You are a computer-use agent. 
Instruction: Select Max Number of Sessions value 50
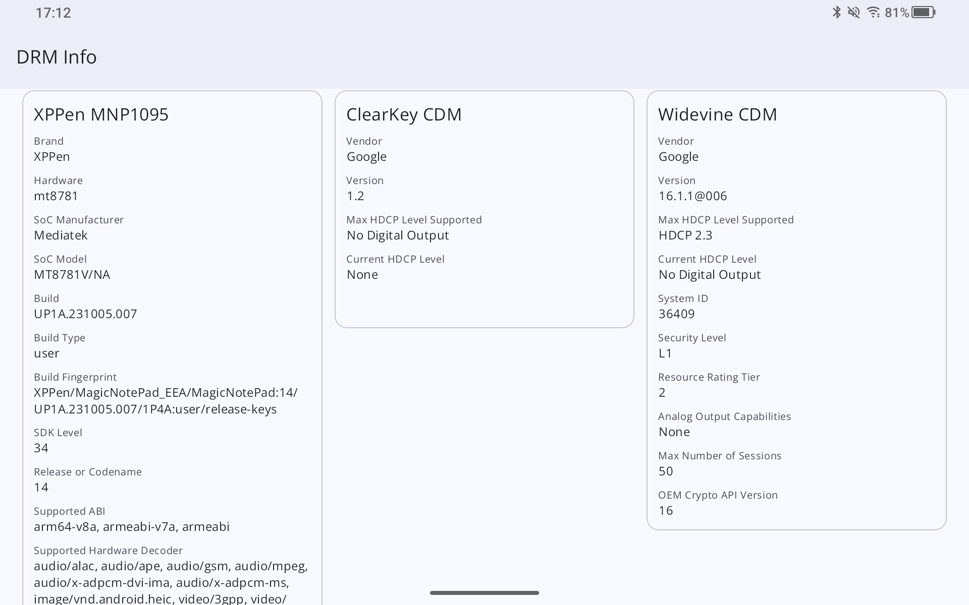click(x=666, y=471)
